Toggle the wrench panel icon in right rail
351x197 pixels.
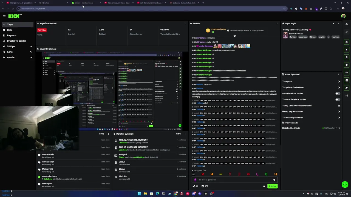[x=347, y=88]
